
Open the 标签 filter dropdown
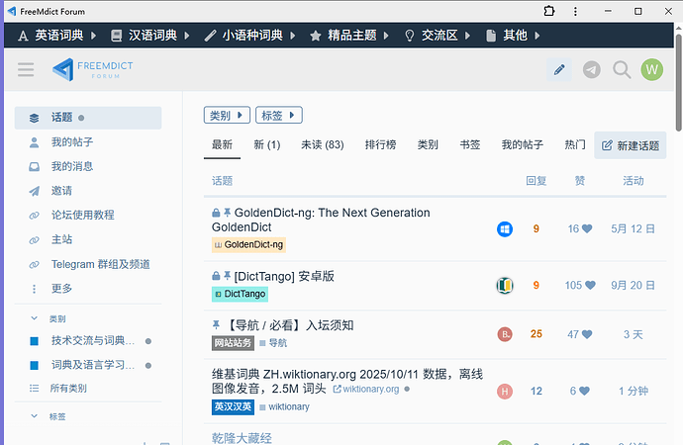pos(278,116)
